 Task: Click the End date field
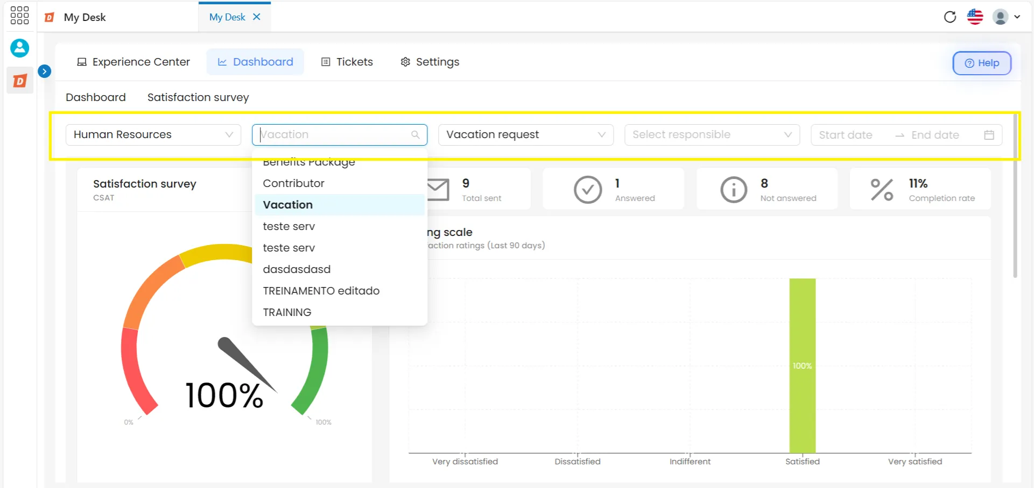(935, 135)
